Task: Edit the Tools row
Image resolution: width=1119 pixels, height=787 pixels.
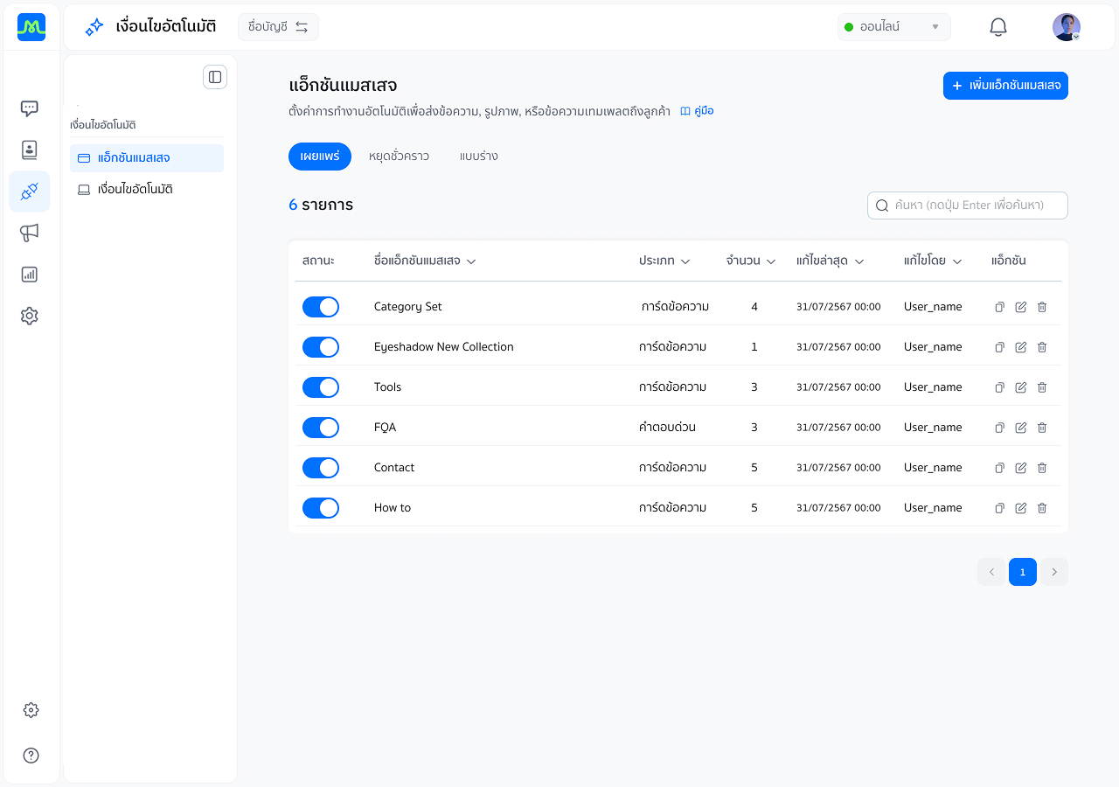Action: click(1021, 387)
